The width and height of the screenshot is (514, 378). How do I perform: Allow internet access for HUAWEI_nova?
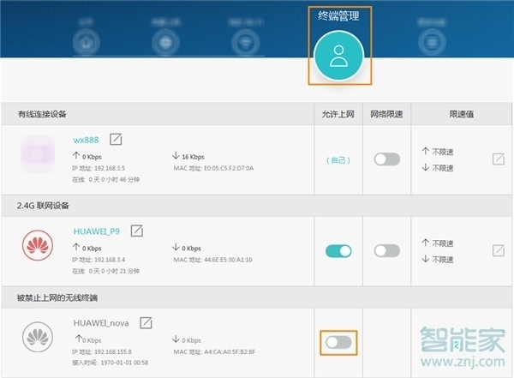pyautogui.click(x=338, y=343)
